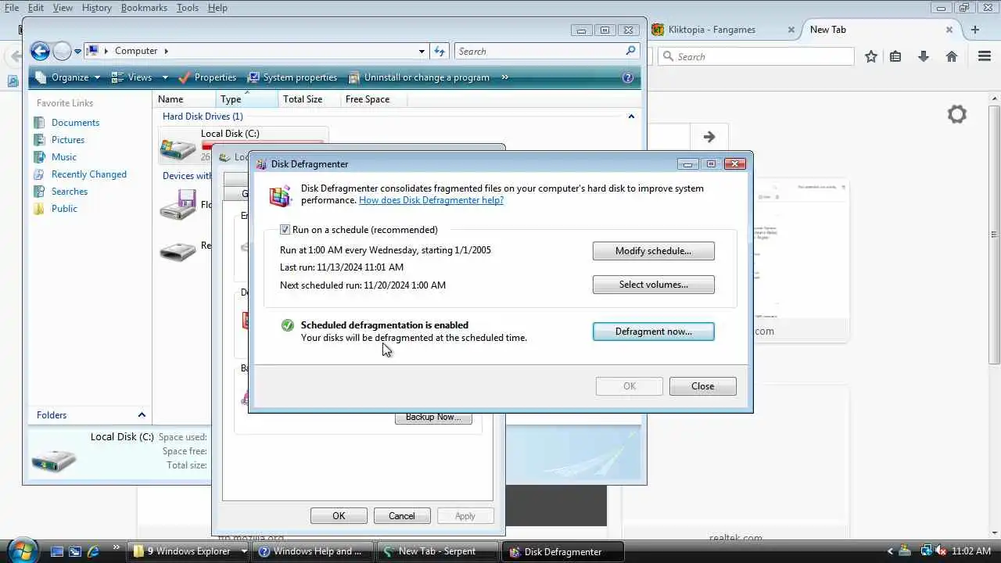Open the browser hamburger menu
Viewport: 1001px width, 563px height.
click(985, 56)
